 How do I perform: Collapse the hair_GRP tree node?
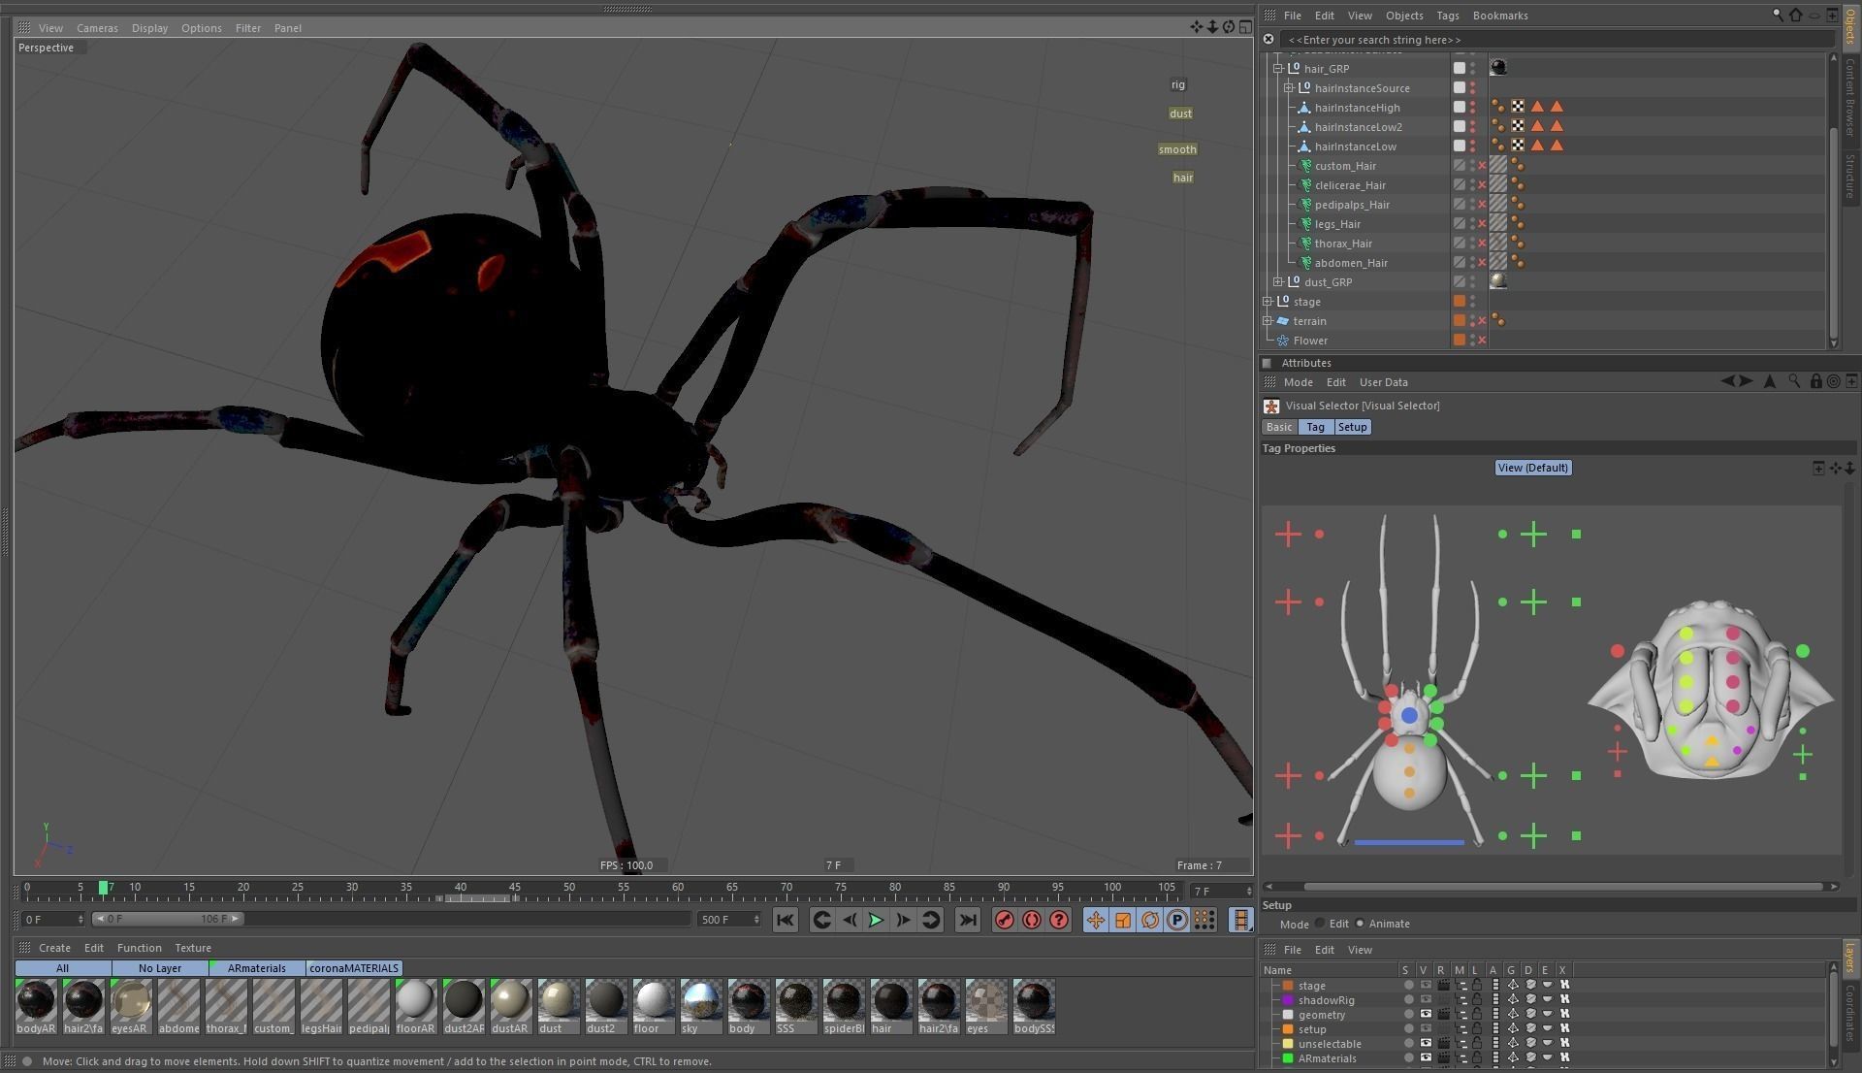click(x=1278, y=69)
